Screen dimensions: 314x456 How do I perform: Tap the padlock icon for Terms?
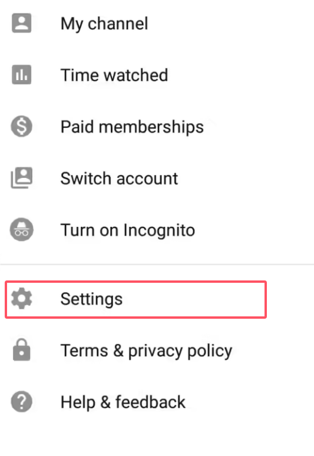pos(22,350)
